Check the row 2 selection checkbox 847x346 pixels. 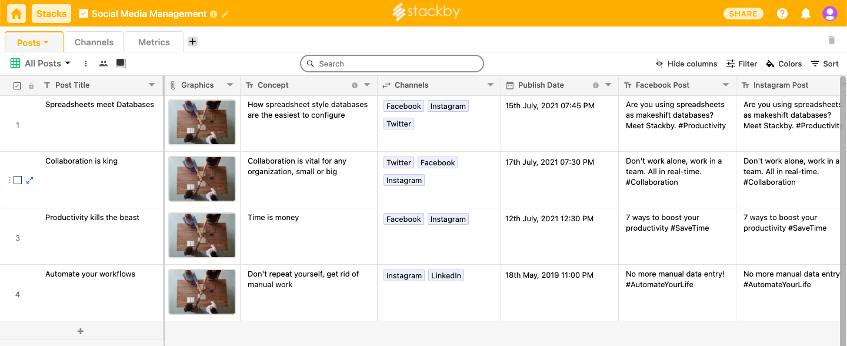click(x=18, y=180)
